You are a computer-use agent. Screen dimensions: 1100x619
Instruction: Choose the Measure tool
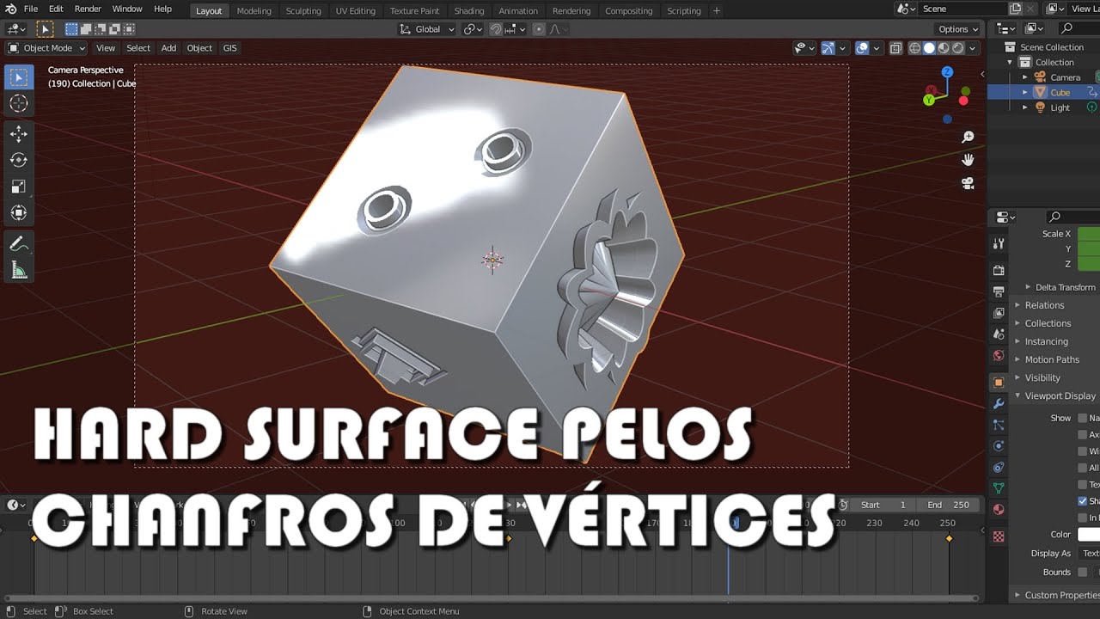pyautogui.click(x=18, y=272)
